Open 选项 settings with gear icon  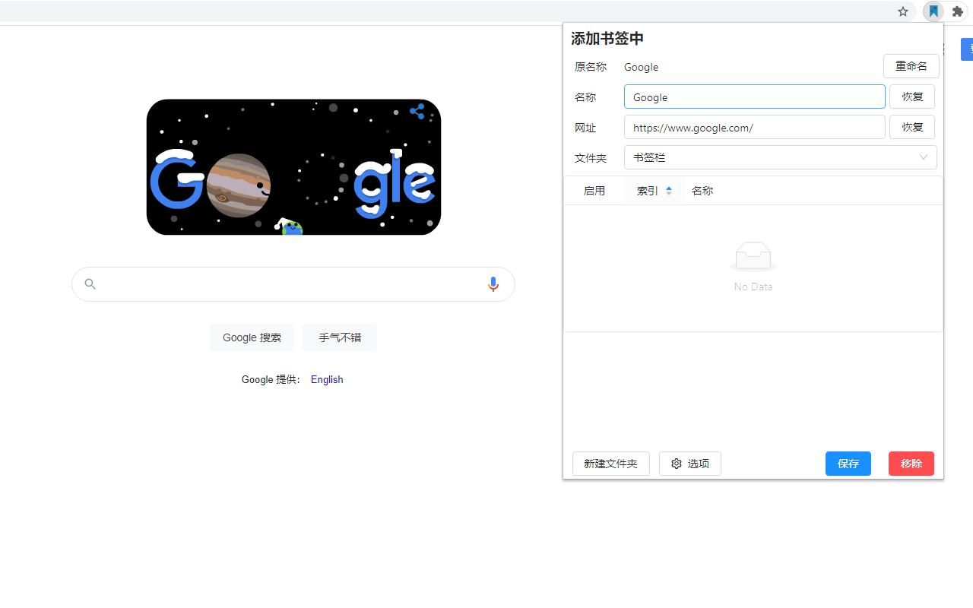click(690, 464)
